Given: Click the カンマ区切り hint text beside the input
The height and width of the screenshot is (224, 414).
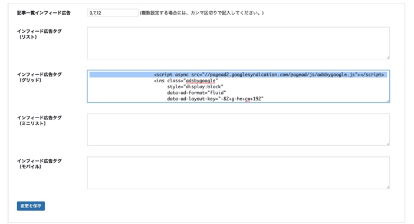Looking at the screenshot, I should pos(202,13).
